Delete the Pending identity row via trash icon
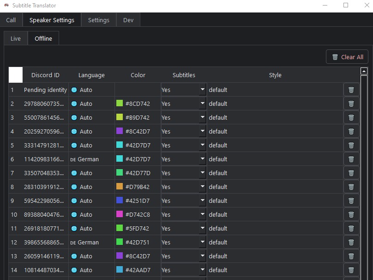The width and height of the screenshot is (373, 280). point(351,90)
